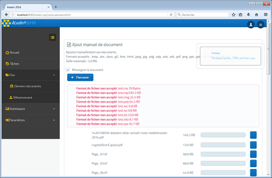This screenshot has width=272, height=178.
Task: Click blue button for Page_01.tif row
Action: pyautogui.click(x=253, y=154)
